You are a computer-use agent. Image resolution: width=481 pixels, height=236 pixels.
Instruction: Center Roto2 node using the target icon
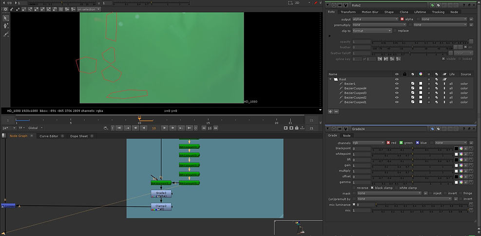[x=334, y=5]
